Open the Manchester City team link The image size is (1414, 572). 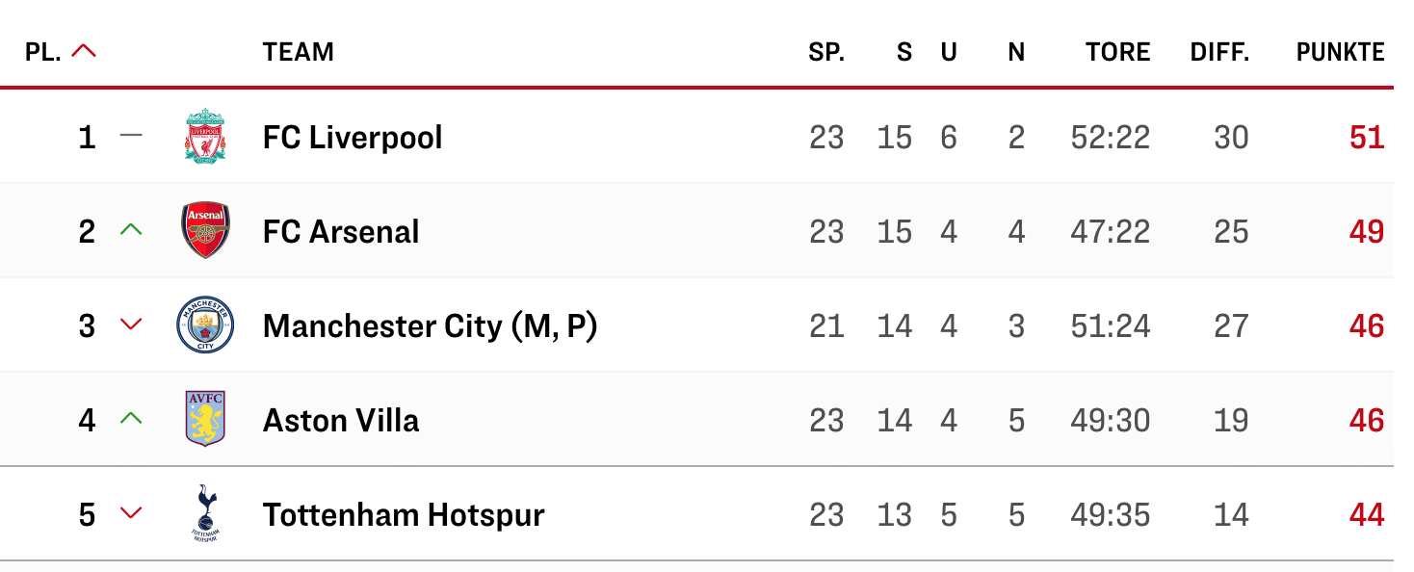430,326
